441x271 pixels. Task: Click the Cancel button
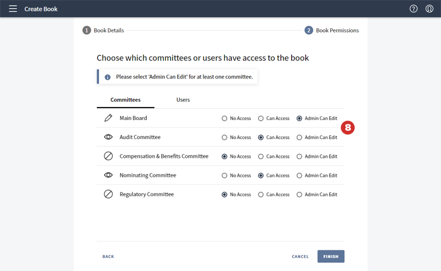point(300,257)
